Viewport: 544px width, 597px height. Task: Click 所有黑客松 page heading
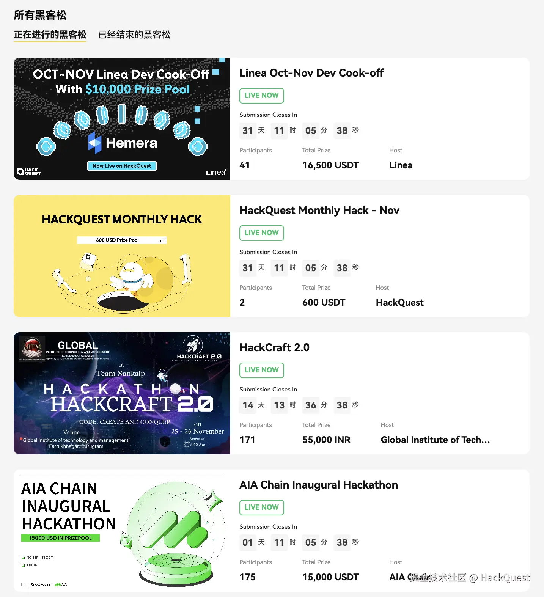[40, 15]
